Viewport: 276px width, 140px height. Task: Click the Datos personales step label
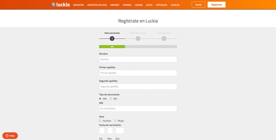tap(112, 33)
